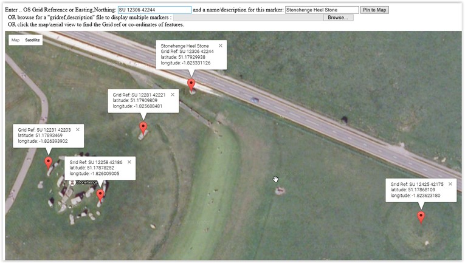Close the Stonehenge Heel Stone info window

click(220, 46)
